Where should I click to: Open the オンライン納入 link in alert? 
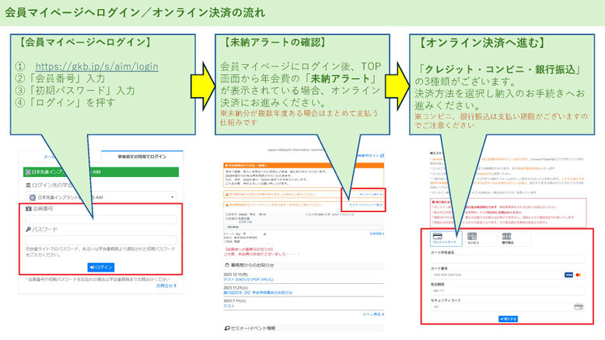[371, 194]
